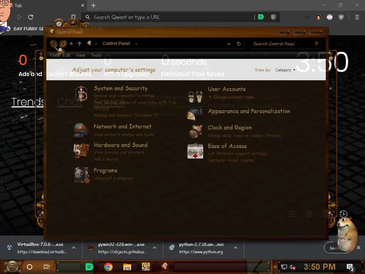Screen dimensions: 365x274
Task: Click the shield icon in URL bar
Action: coord(273,17)
